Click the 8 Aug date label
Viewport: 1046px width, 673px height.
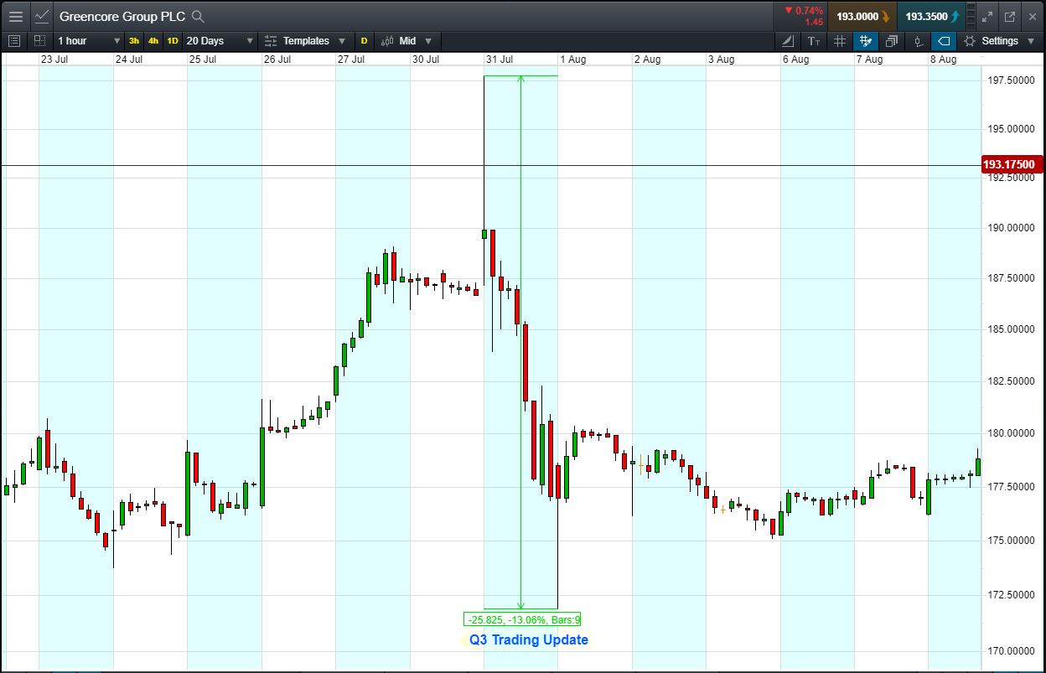pos(943,60)
